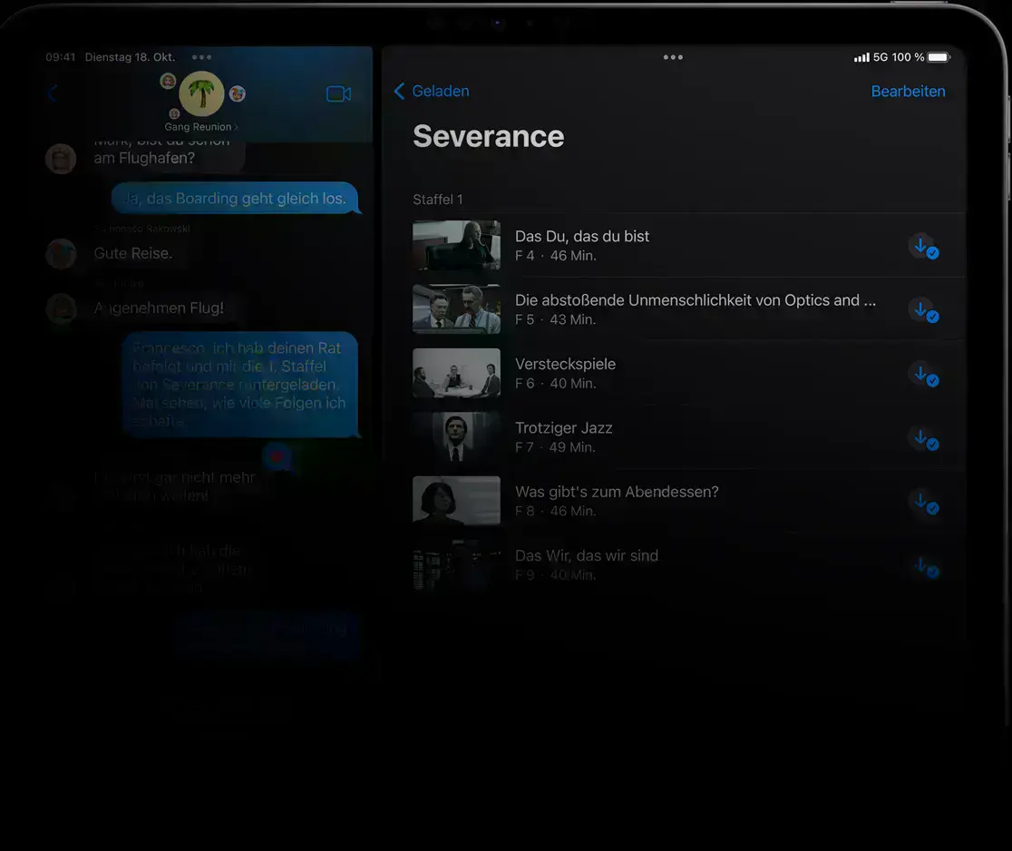Tap message bubble mentioning Severance Staffel
This screenshot has width=1012, height=851.
240,384
